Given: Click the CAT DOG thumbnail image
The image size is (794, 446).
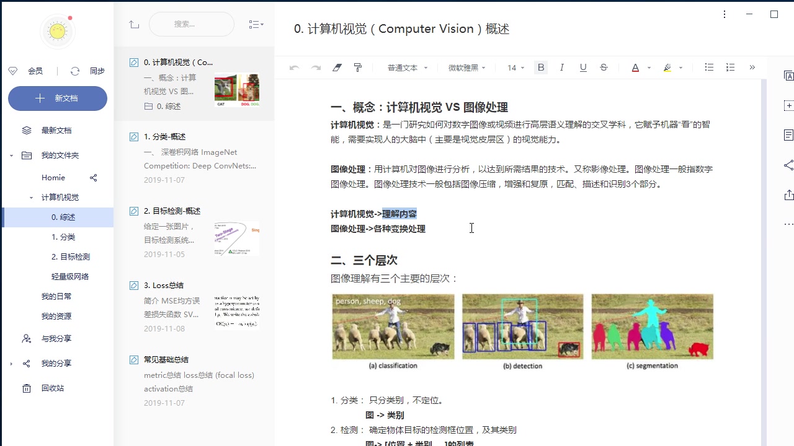Looking at the screenshot, I should (237, 90).
